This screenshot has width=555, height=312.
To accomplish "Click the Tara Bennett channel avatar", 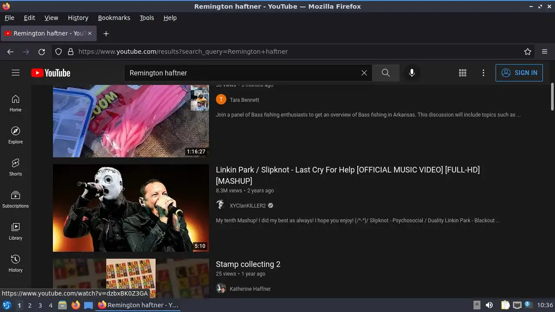I will click(221, 100).
